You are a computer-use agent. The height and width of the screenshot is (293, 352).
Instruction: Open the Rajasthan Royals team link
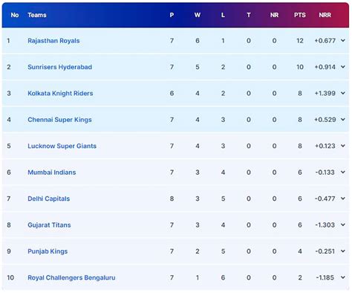coord(53,41)
